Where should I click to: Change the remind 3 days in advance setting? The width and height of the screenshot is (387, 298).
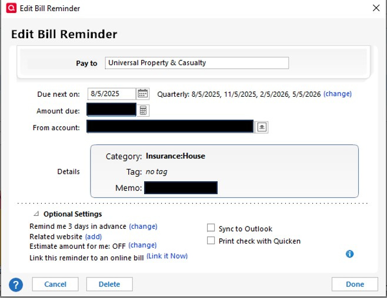(x=143, y=226)
